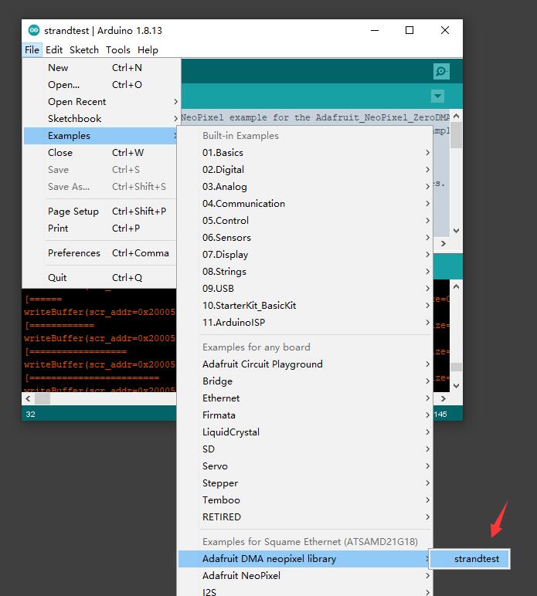This screenshot has height=596, width=537.
Task: Expand the Sketchbook submenu
Action: [x=100, y=119]
